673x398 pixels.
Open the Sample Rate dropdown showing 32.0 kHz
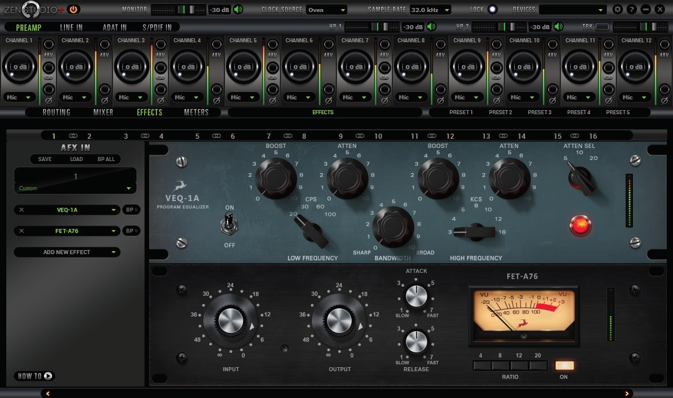point(430,10)
